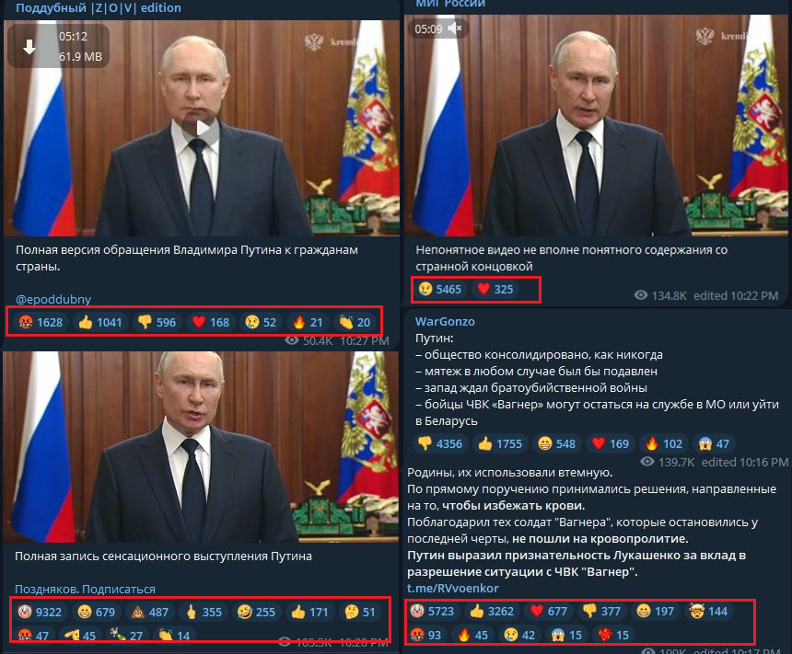
Task: Click the angry face reaction with 1628
Action: pyautogui.click(x=41, y=322)
